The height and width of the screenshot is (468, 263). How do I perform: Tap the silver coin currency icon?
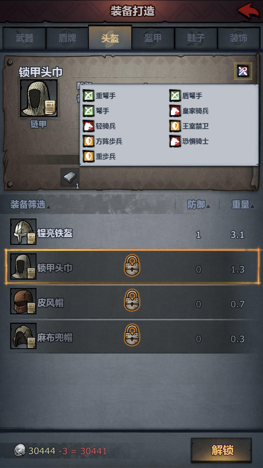pos(20,451)
